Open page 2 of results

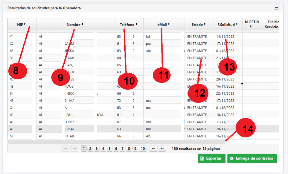pos(90,149)
